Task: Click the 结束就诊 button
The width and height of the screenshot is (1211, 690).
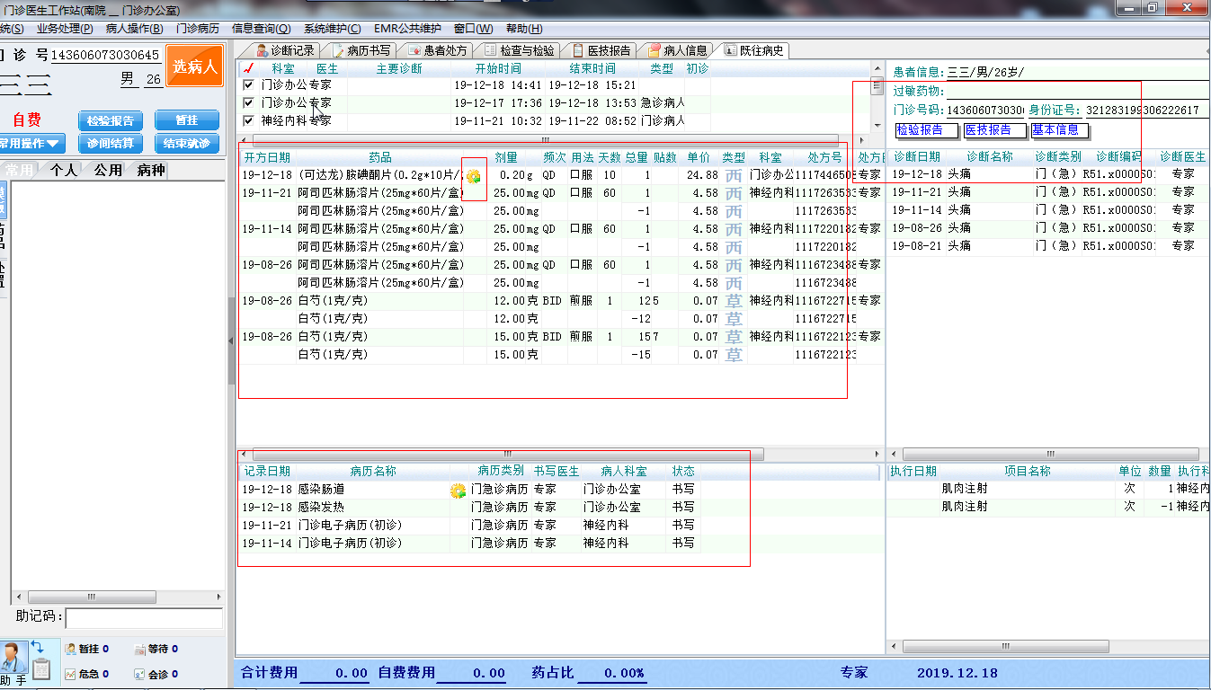Action: (x=187, y=143)
